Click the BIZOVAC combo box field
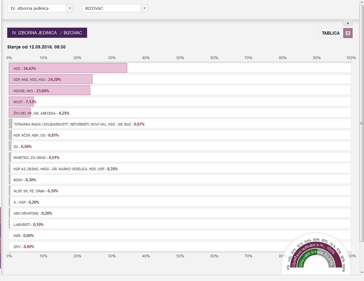 coord(111,8)
